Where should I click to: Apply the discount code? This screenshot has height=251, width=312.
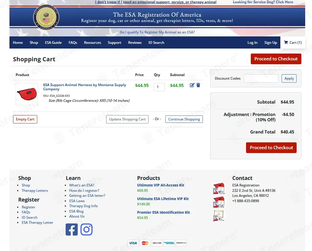pyautogui.click(x=289, y=78)
